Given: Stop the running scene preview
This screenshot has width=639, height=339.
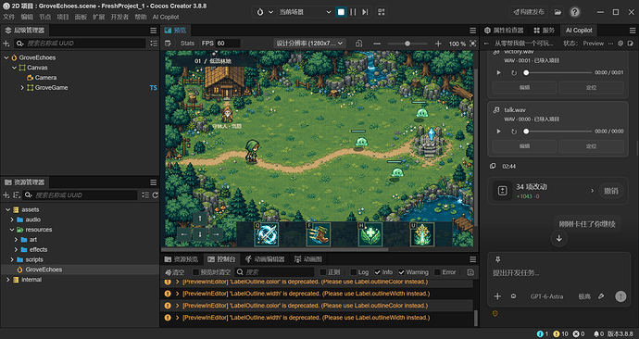Looking at the screenshot, I should [341, 12].
